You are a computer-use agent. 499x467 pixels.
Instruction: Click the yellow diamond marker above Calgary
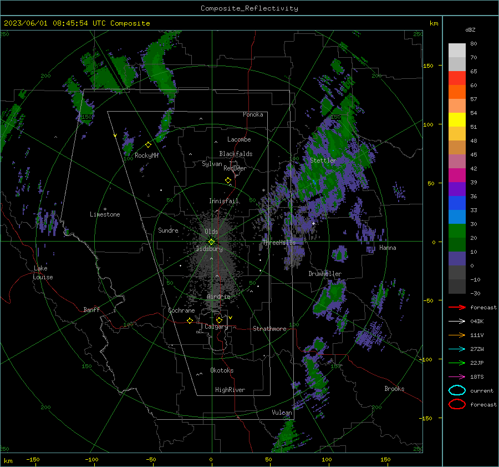click(x=219, y=320)
